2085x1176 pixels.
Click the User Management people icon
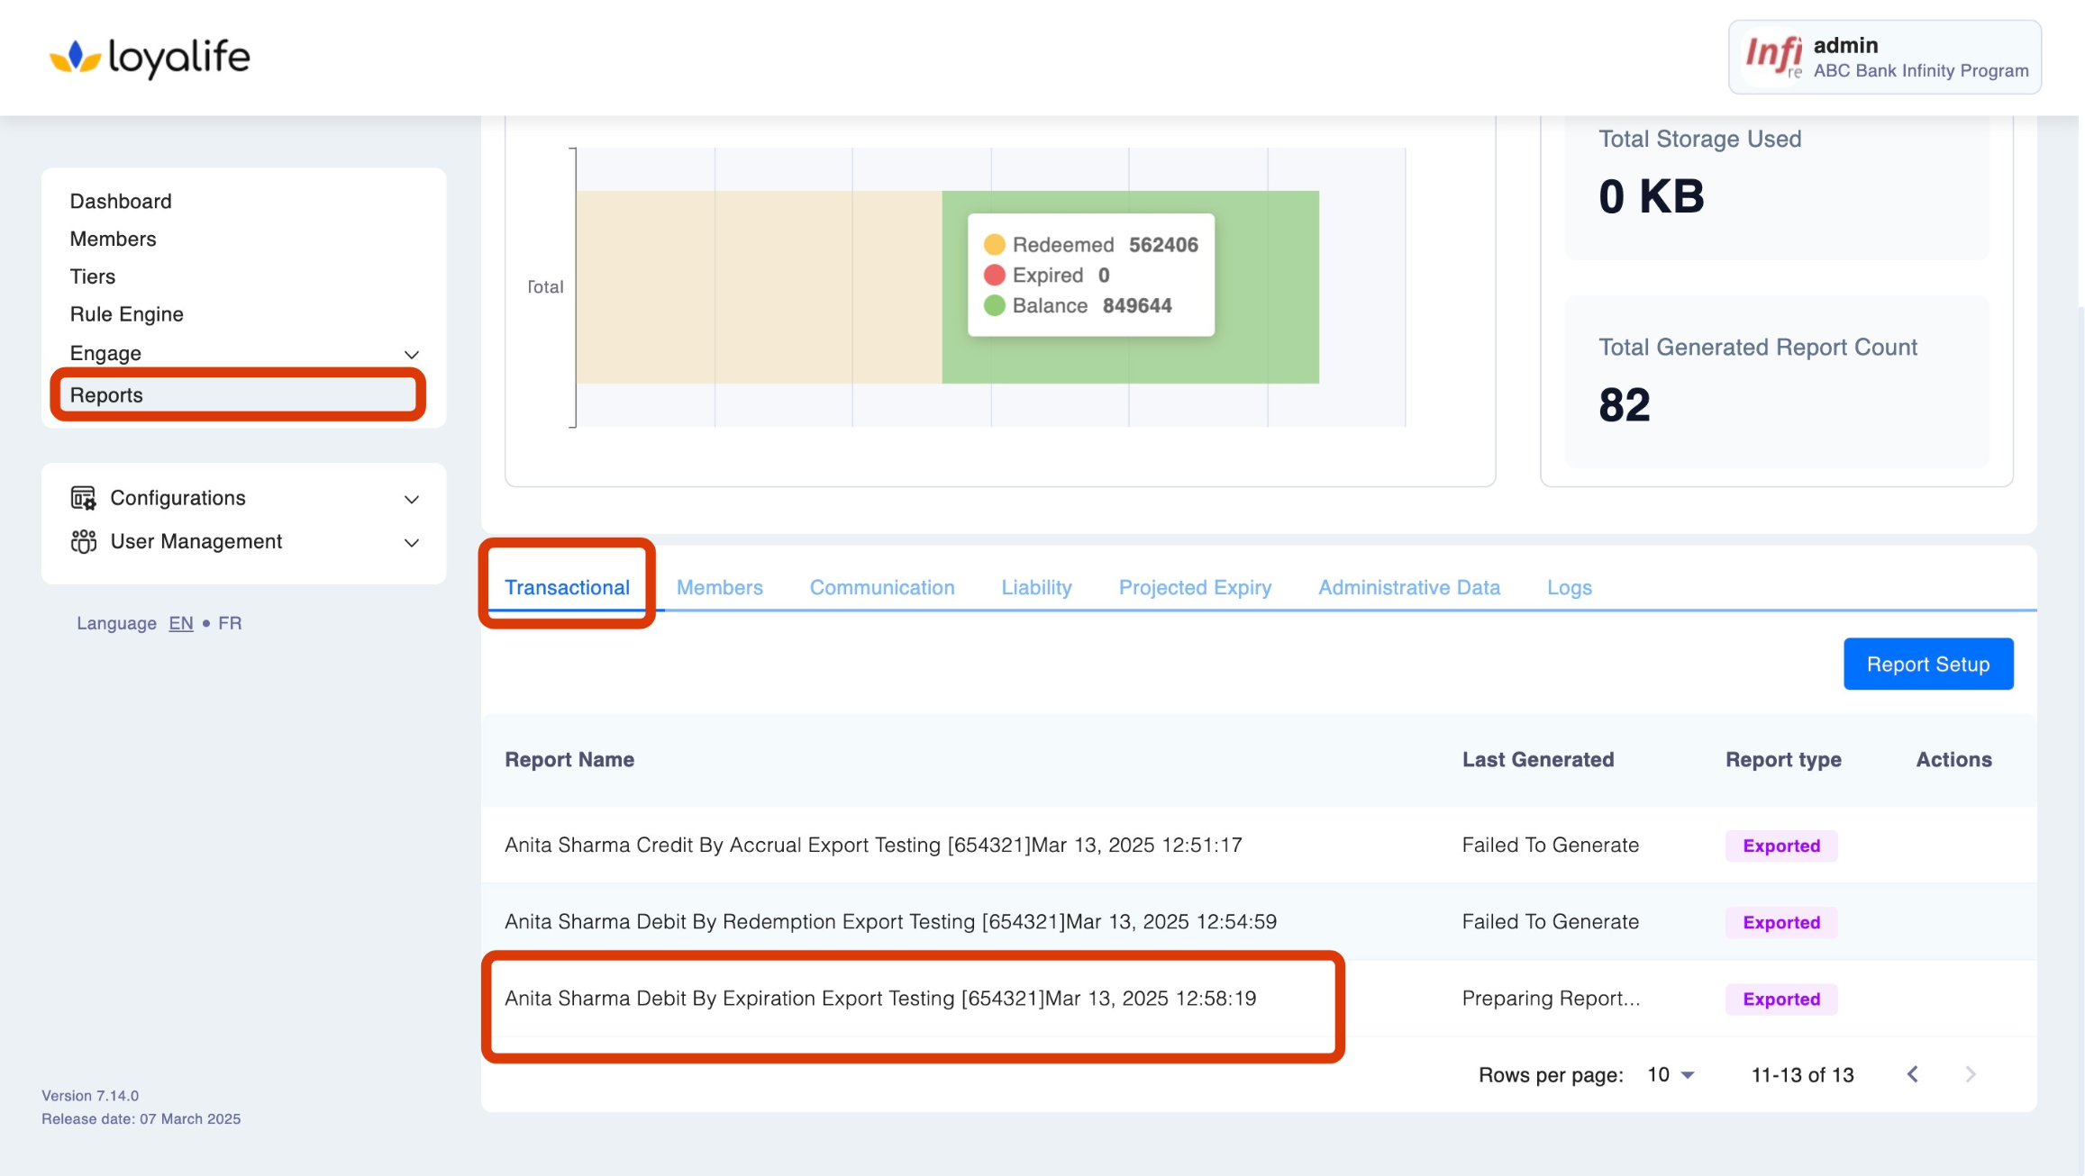point(84,541)
